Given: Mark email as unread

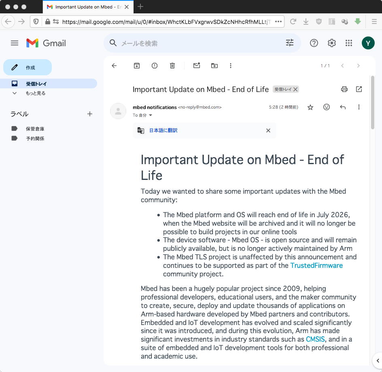Looking at the screenshot, I should pos(197,65).
